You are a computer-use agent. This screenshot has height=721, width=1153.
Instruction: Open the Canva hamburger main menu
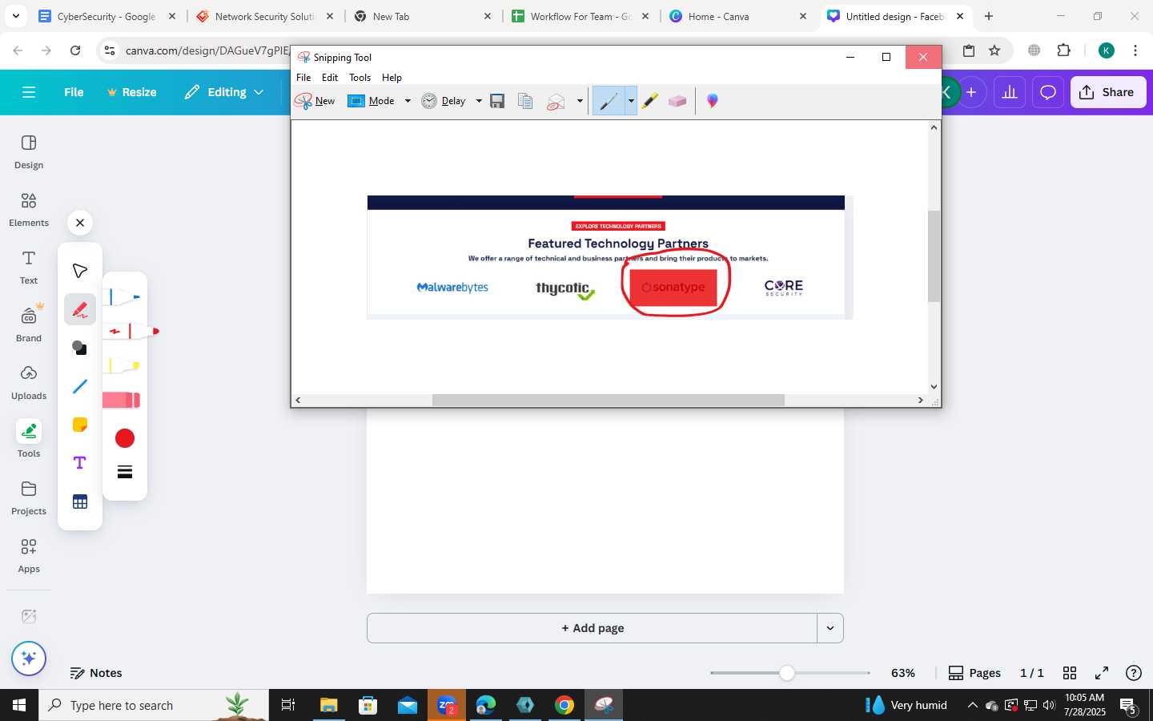coord(29,92)
